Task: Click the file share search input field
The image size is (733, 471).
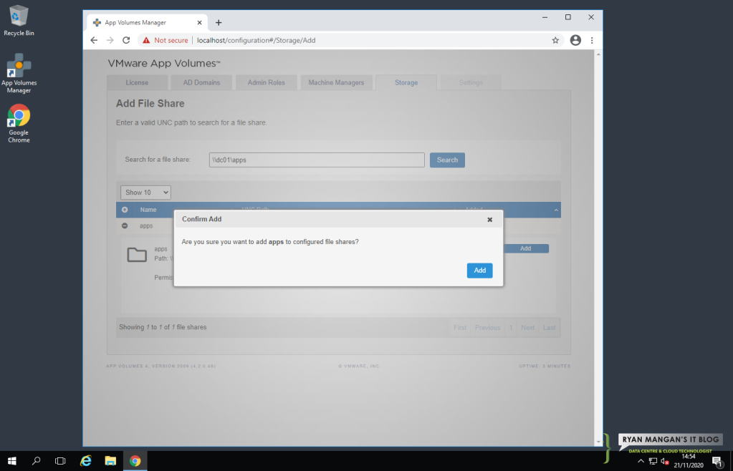Action: tap(317, 160)
